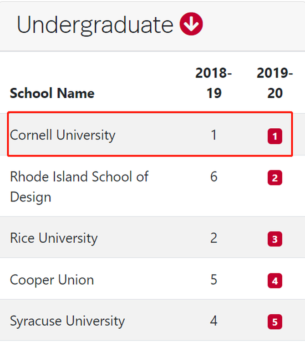Image resolution: width=305 pixels, height=342 pixels.
Task: Open Rhode Island School of Design entry
Action: [79, 186]
